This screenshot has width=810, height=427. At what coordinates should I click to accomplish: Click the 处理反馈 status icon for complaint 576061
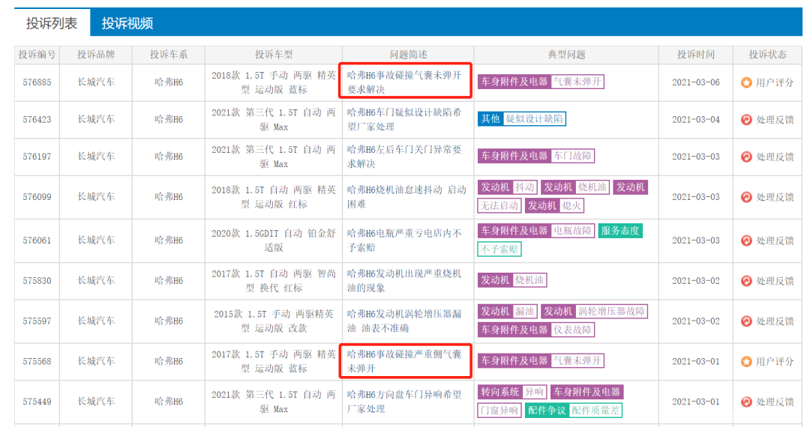746,240
